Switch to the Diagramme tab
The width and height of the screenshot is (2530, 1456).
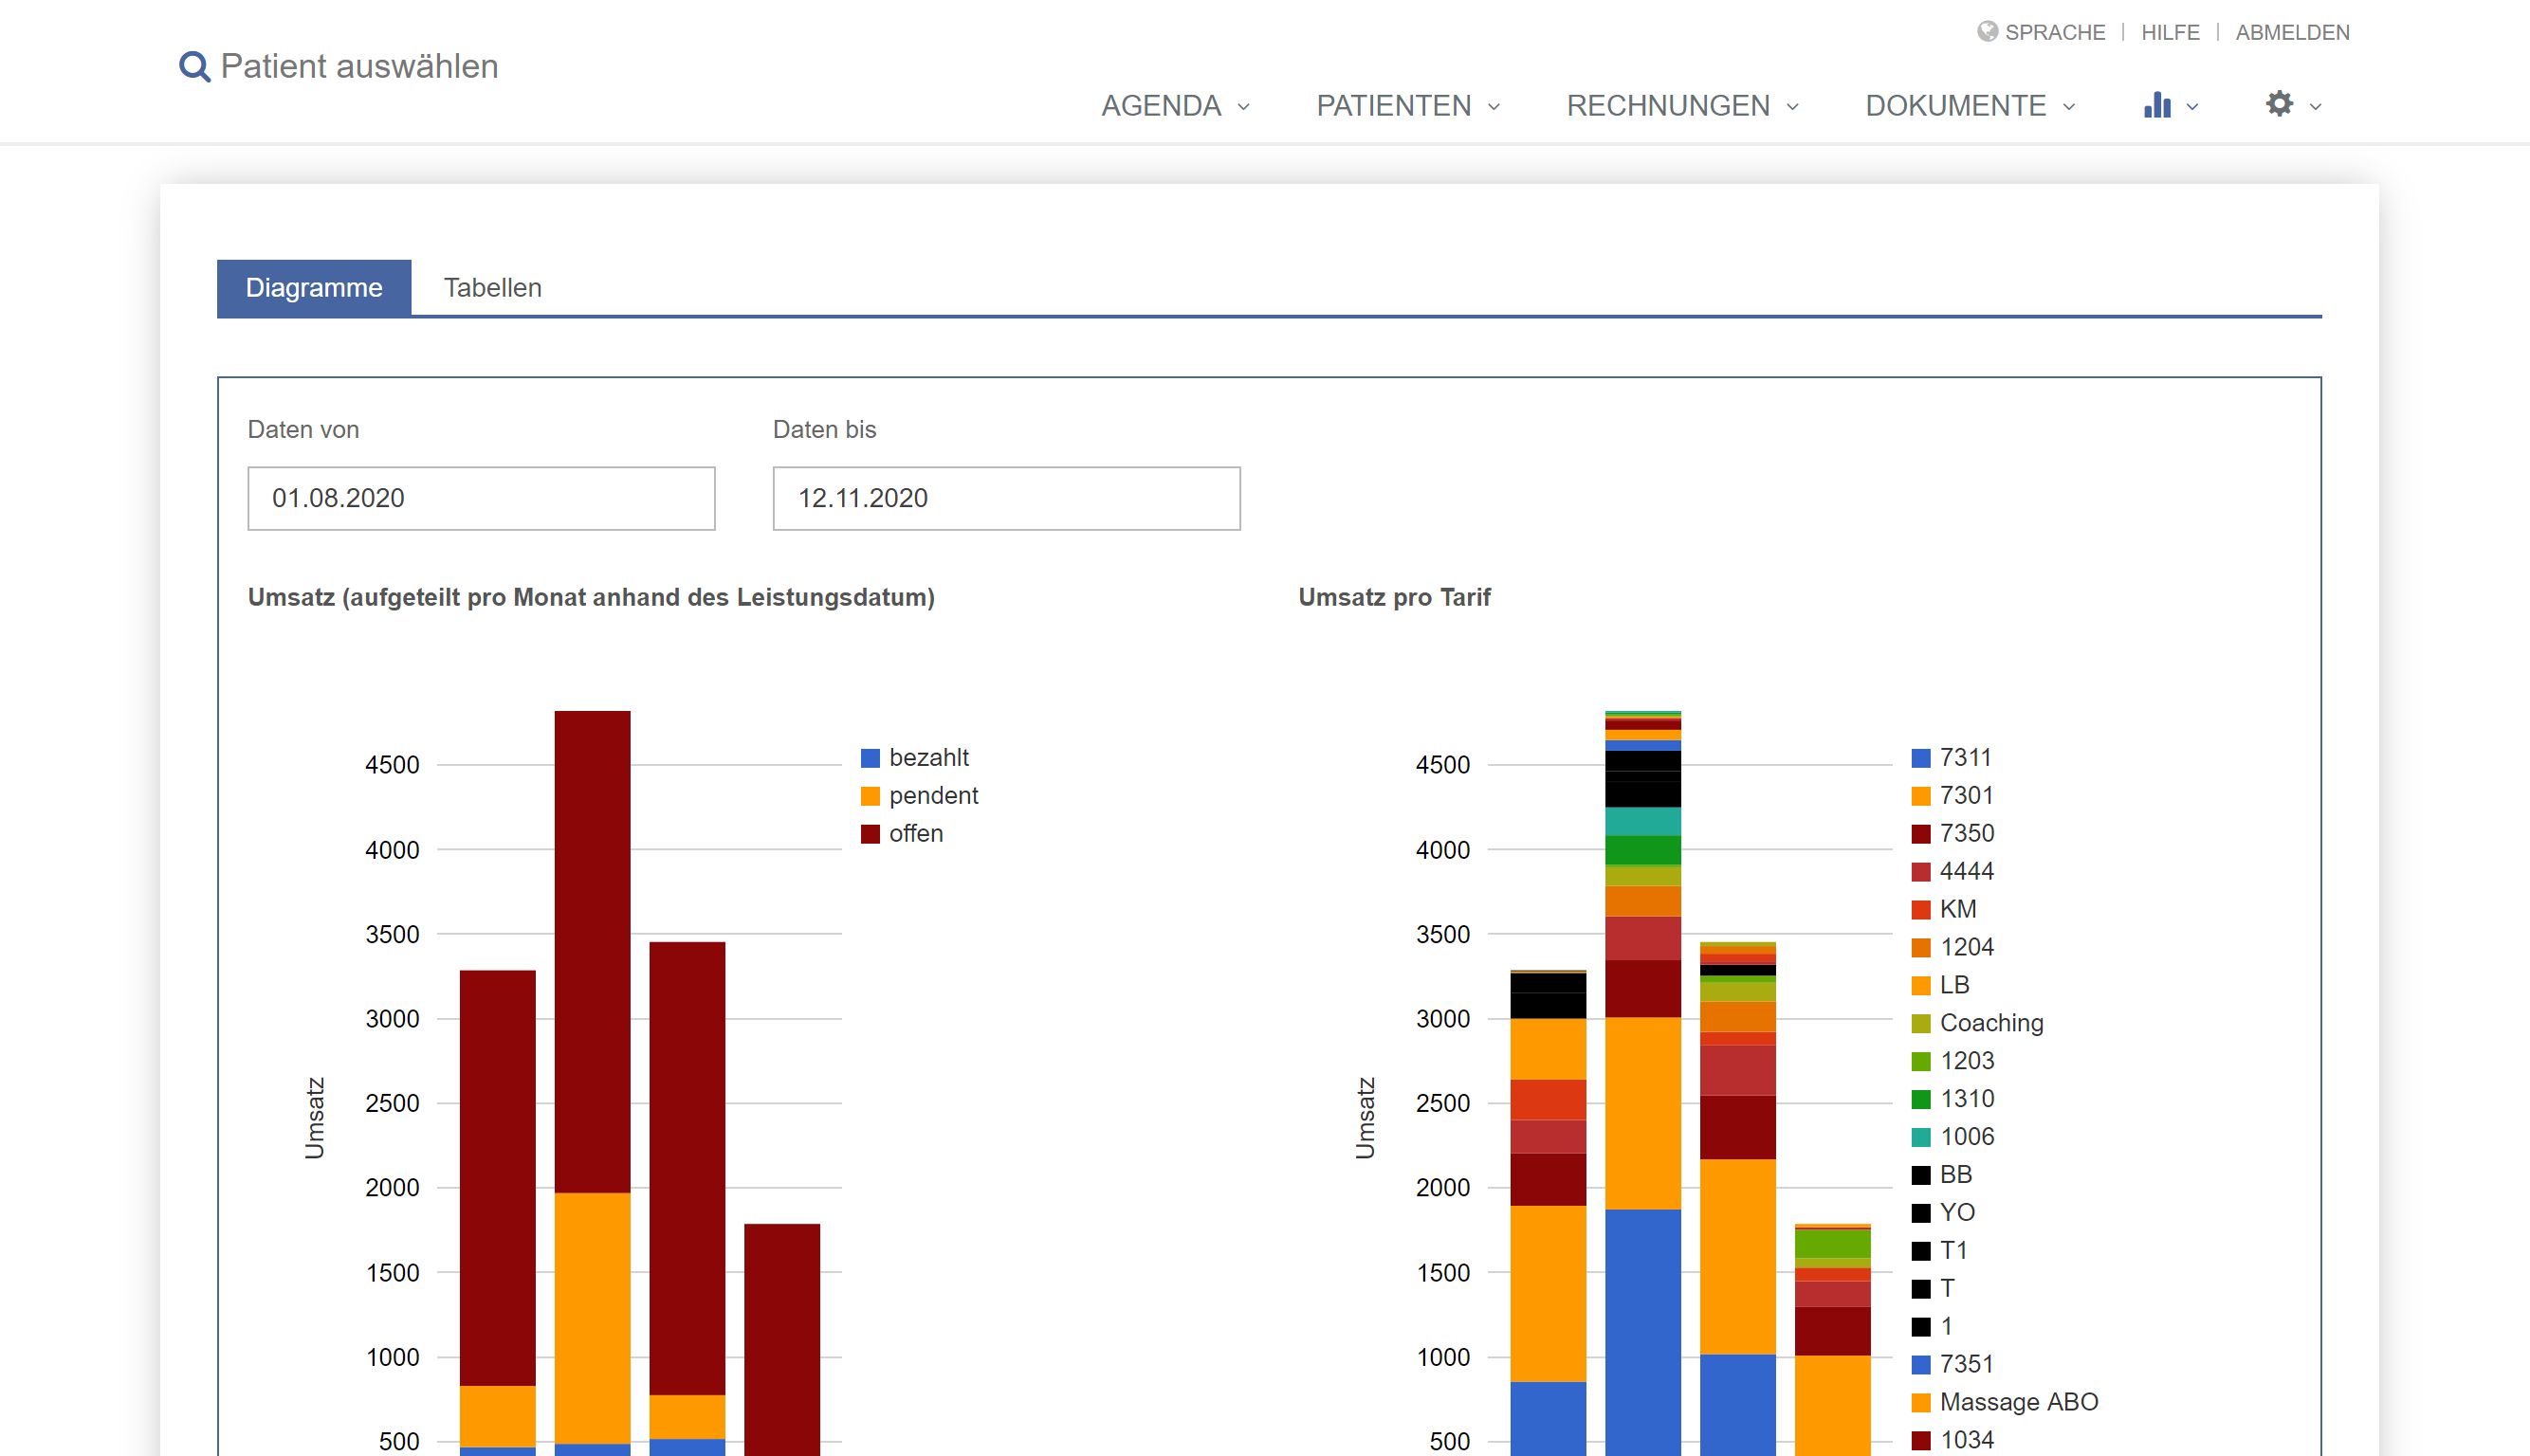(314, 288)
